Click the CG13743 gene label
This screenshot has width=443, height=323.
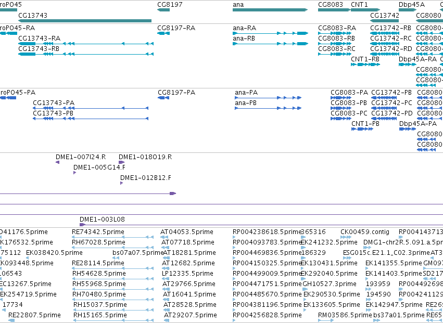pyautogui.click(x=33, y=15)
